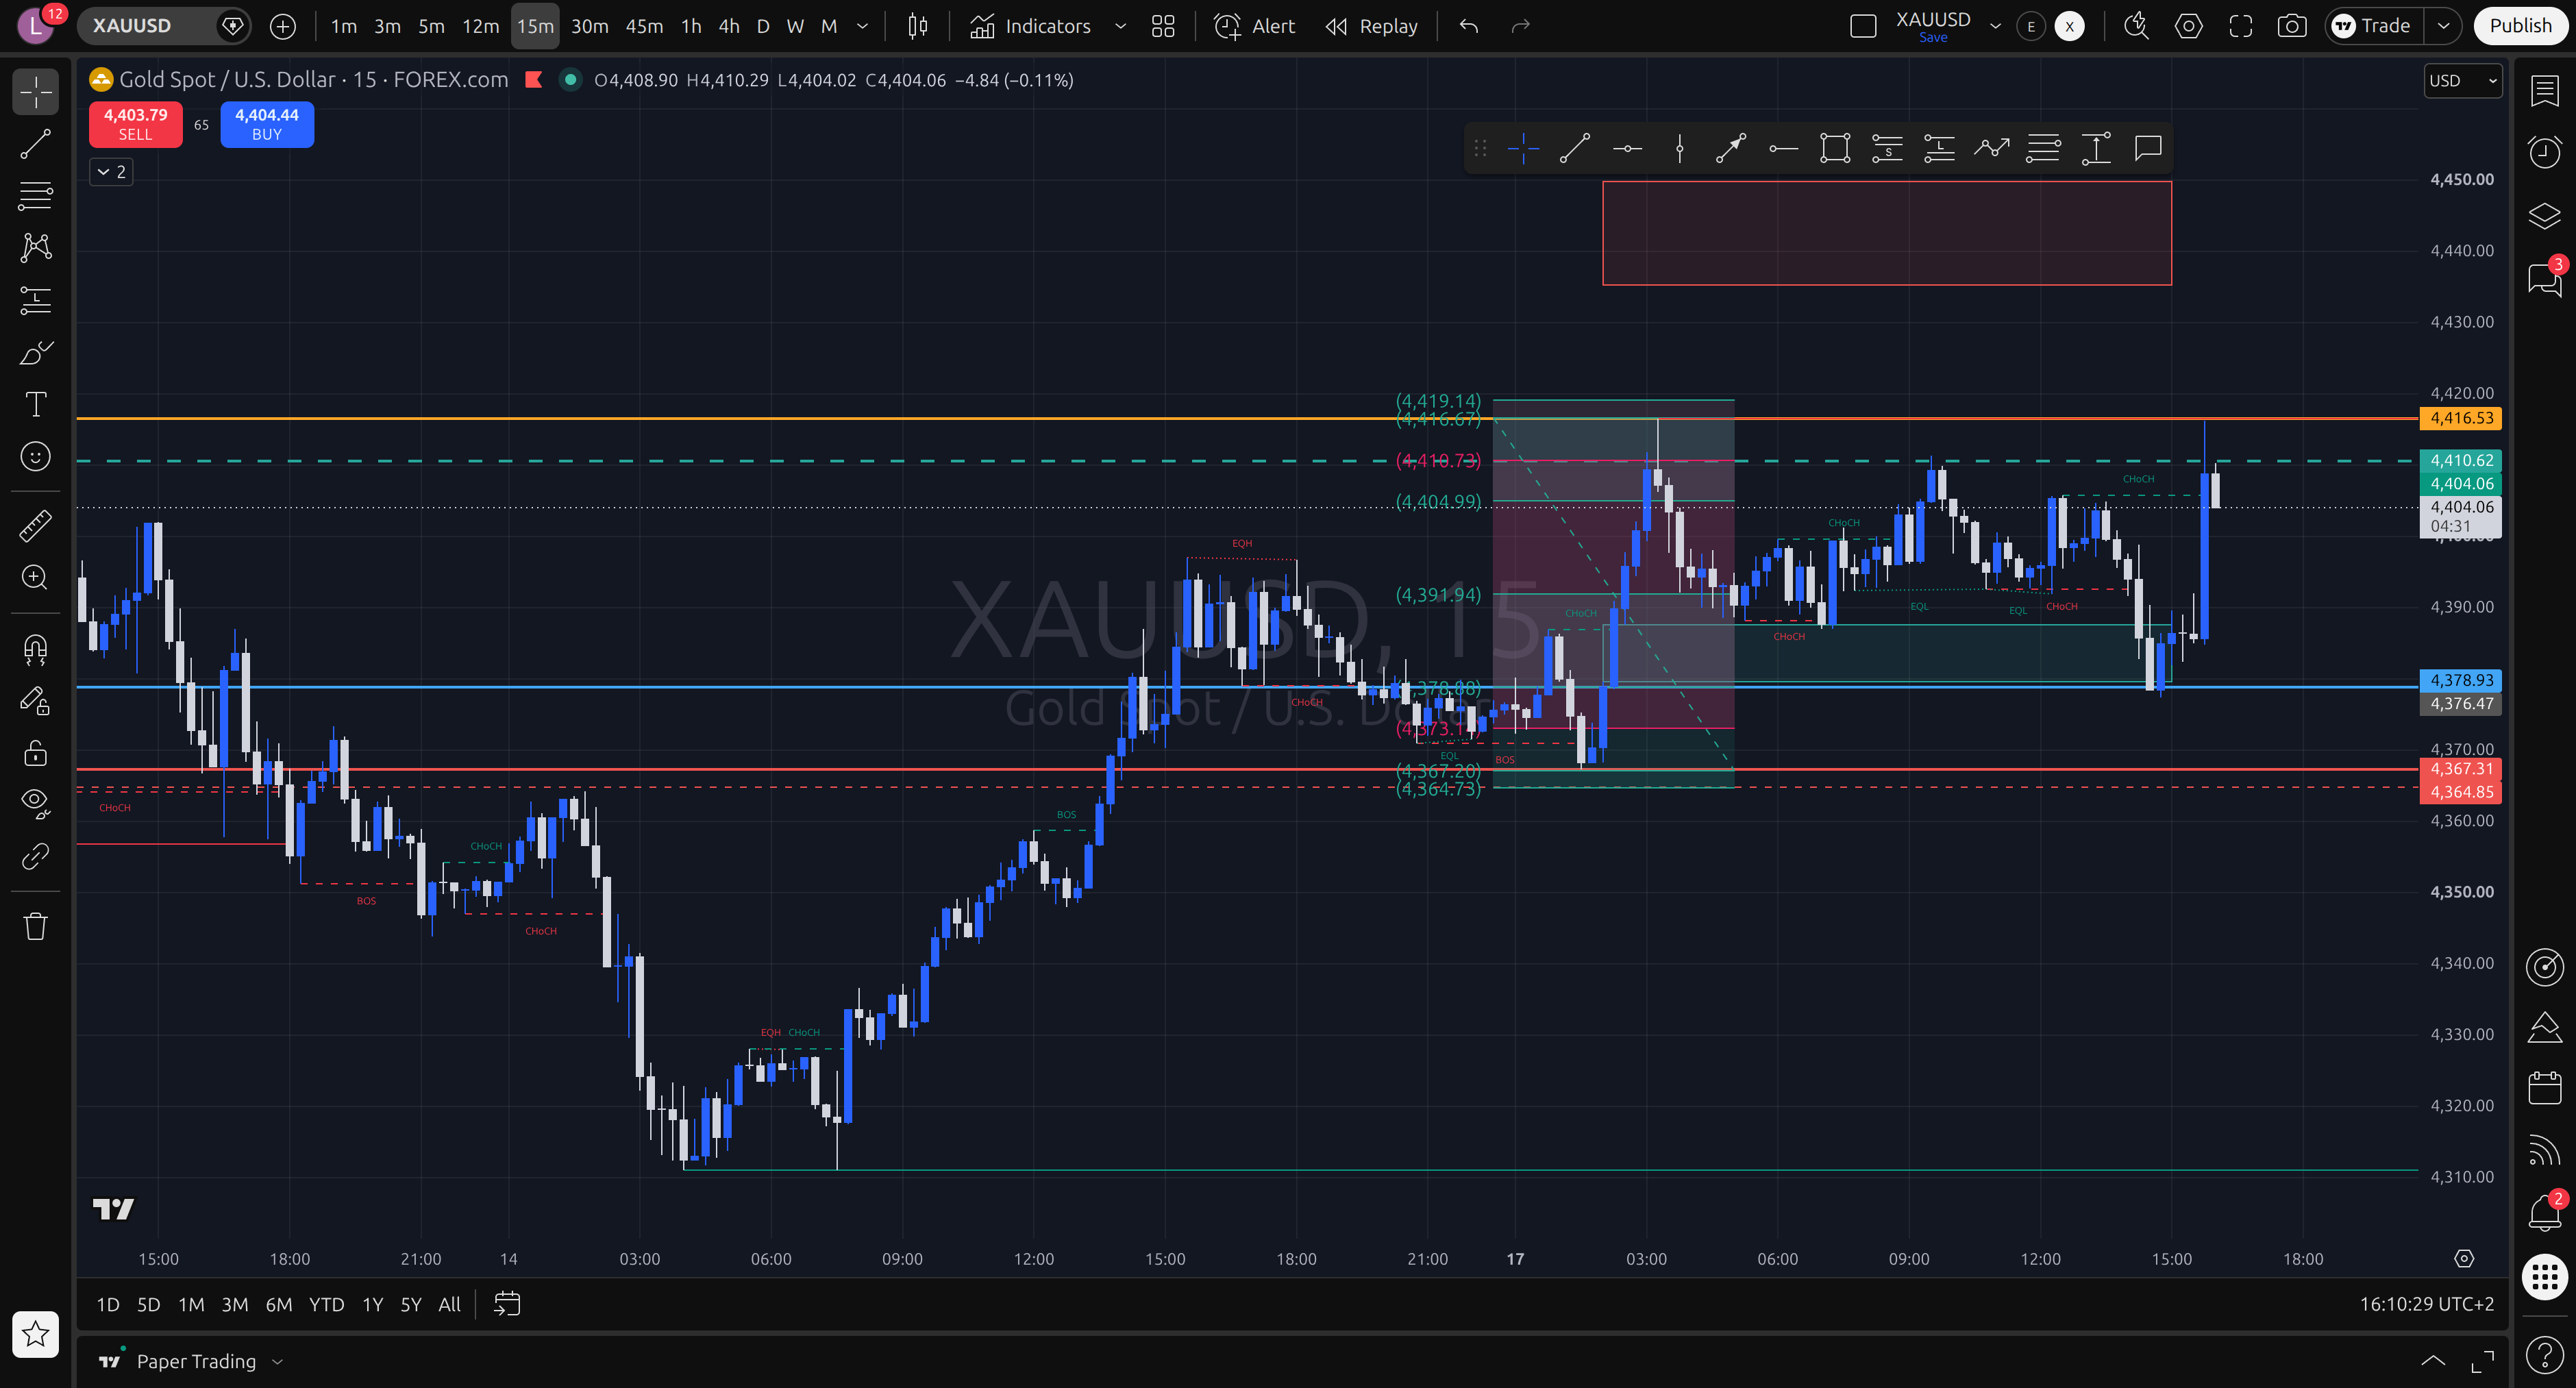
Task: Open chart settings hexagon icon
Action: pos(2189,26)
